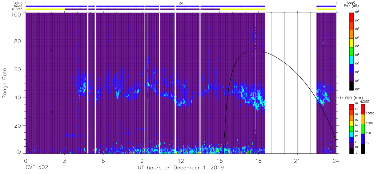Screen dimensions: 378x174
Task: Click the 'TX Freq' row label
Action: point(16,9)
